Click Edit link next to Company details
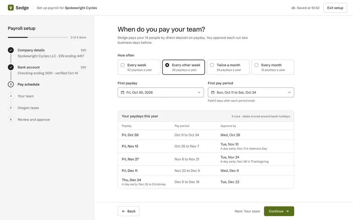353x220 pixels. pos(83,50)
